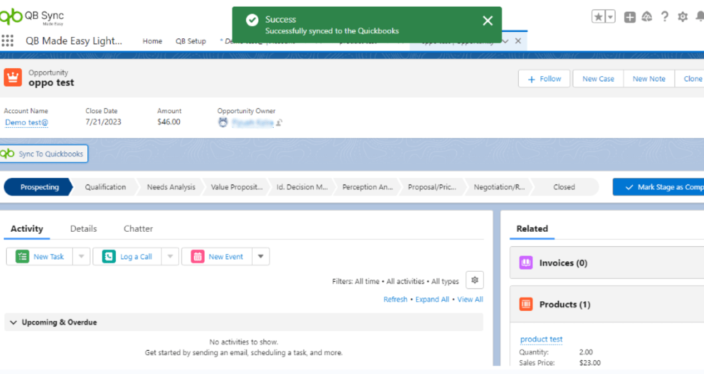This screenshot has width=704, height=374.
Task: Open the Invoices (0) related list
Action: (x=563, y=263)
